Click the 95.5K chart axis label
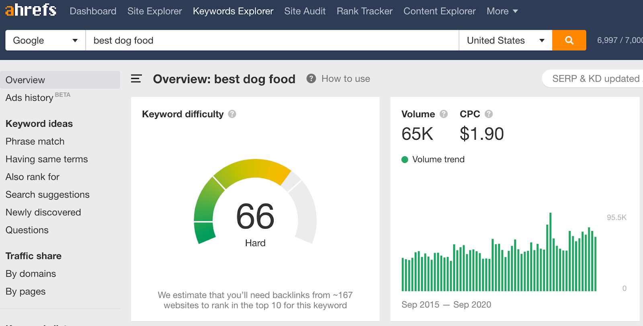The height and width of the screenshot is (326, 643). point(617,218)
